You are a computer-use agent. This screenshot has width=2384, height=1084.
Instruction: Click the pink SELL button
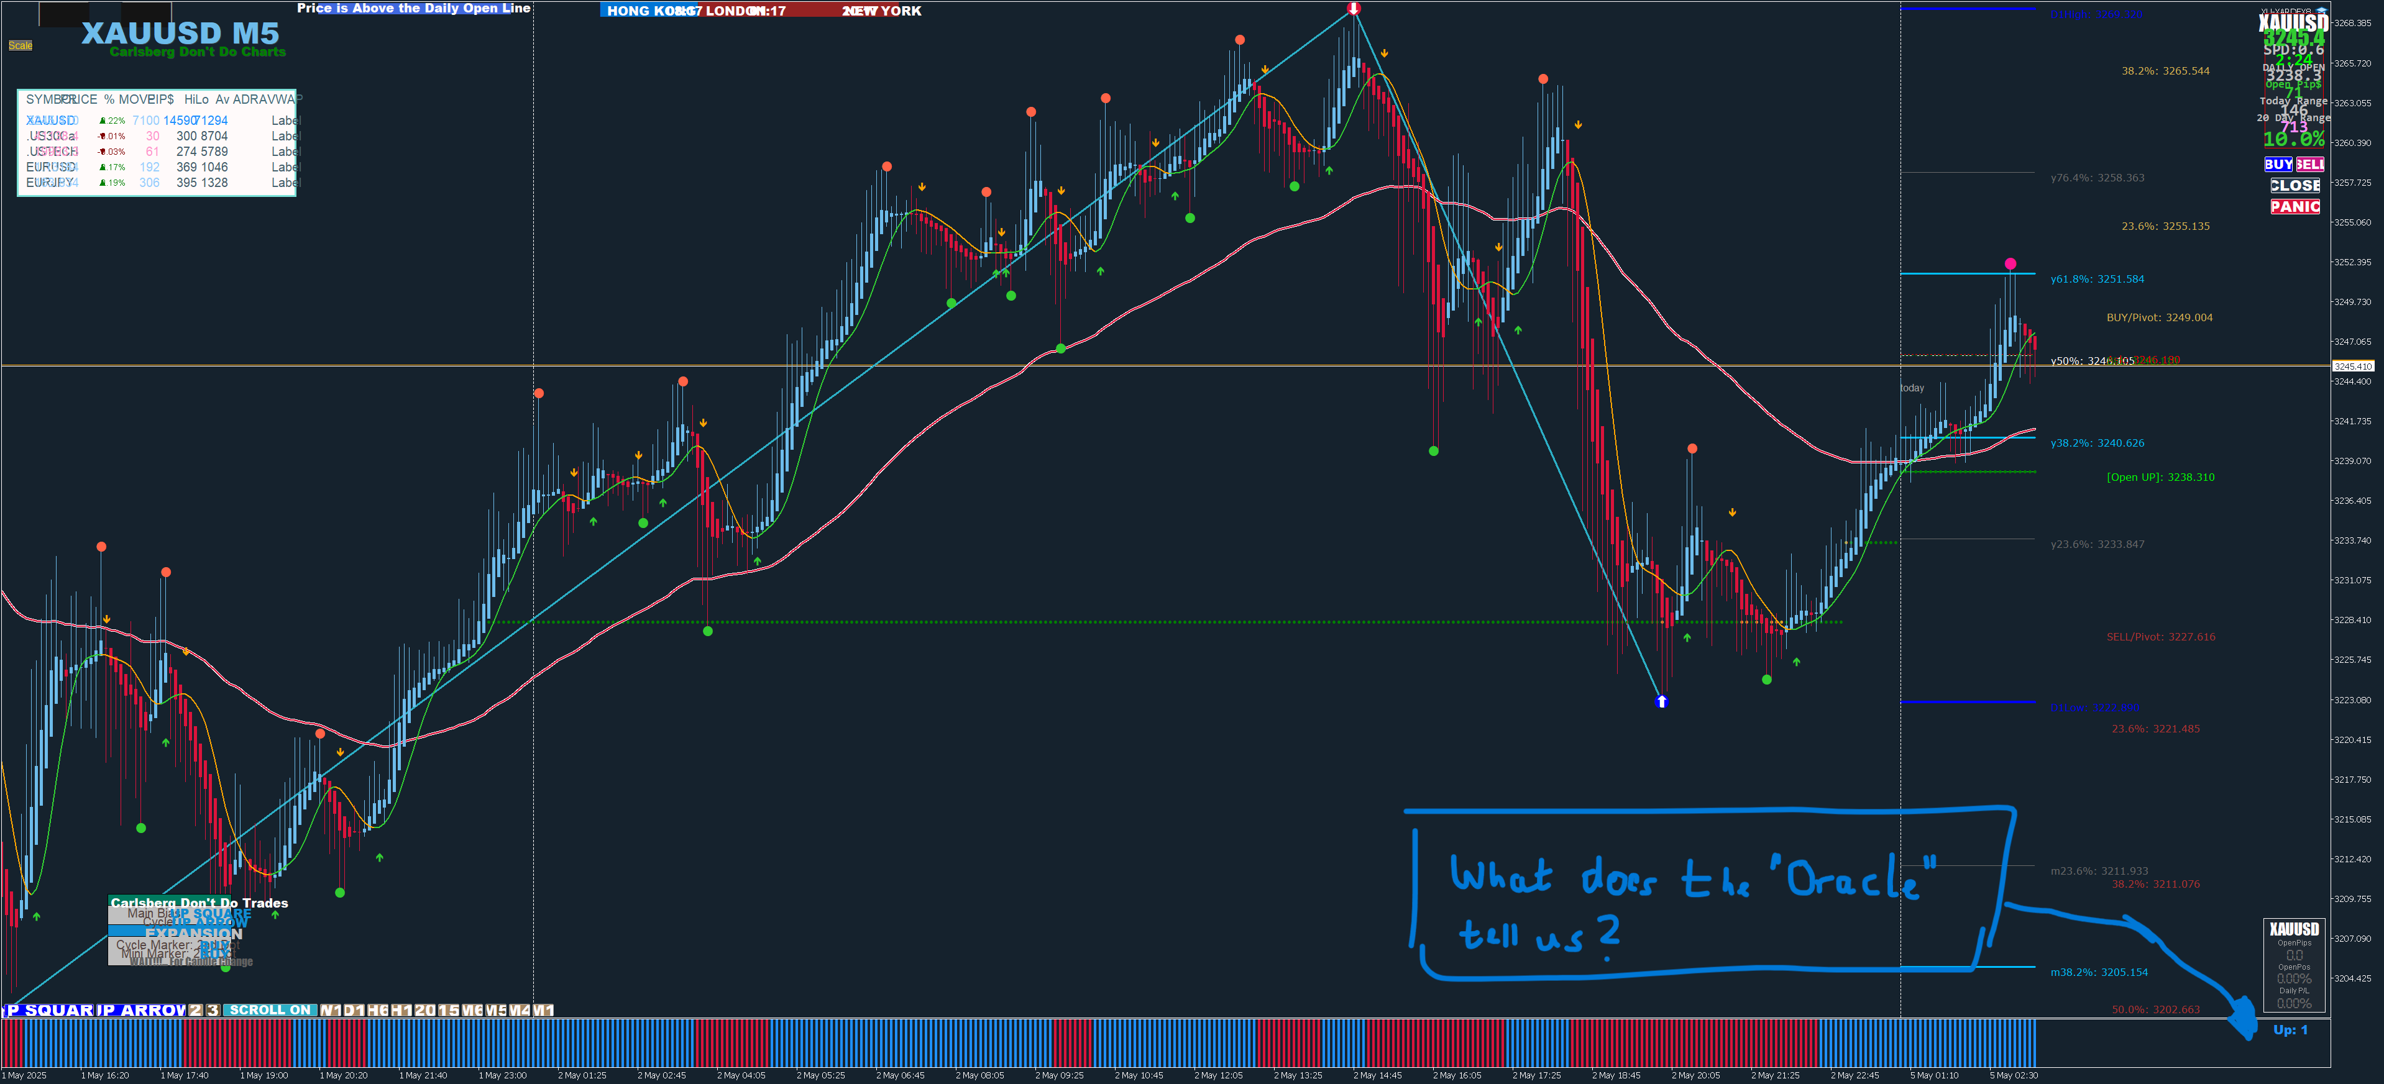pyautogui.click(x=2310, y=164)
